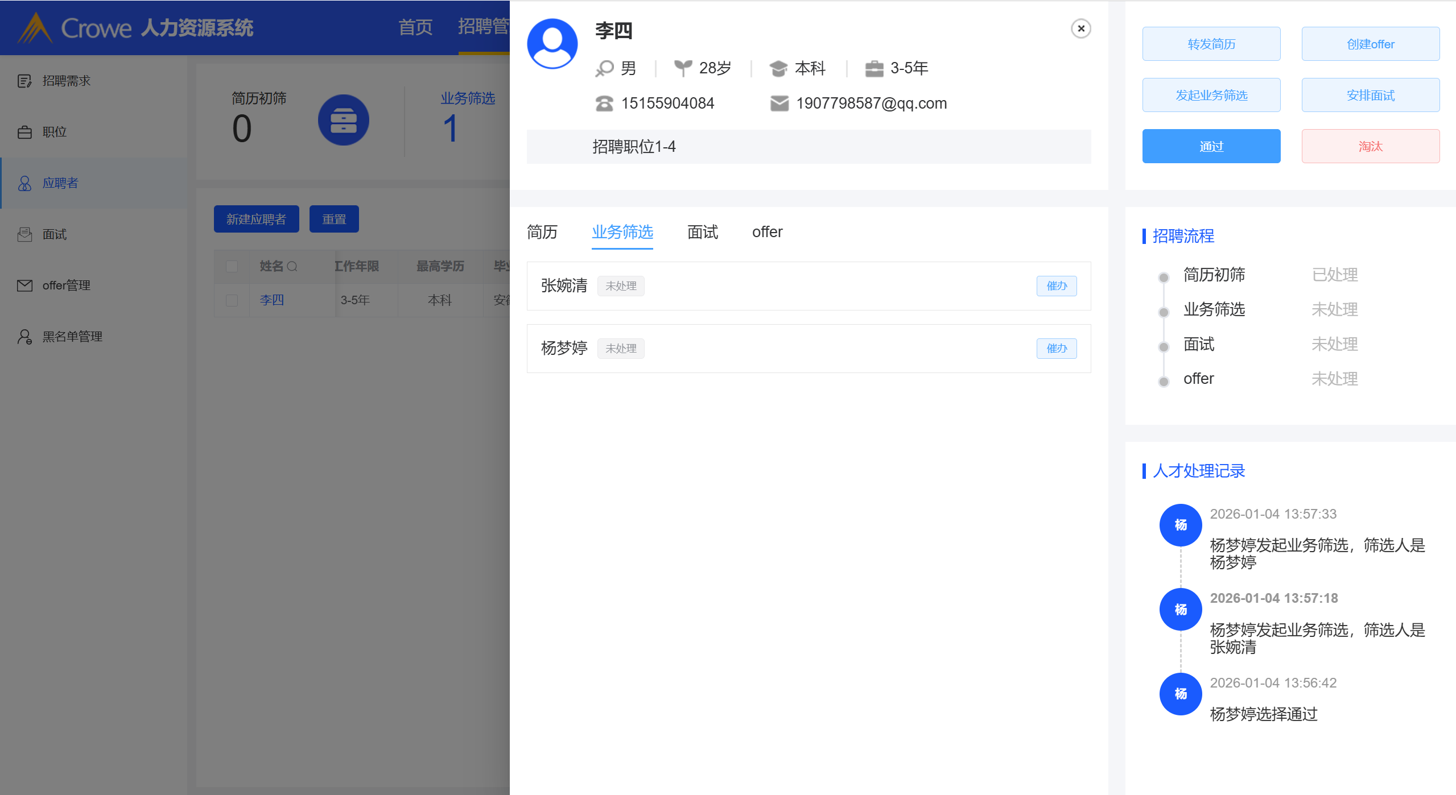The height and width of the screenshot is (795, 1456).
Task: Click 李四's blue avatar icon
Action: point(552,44)
